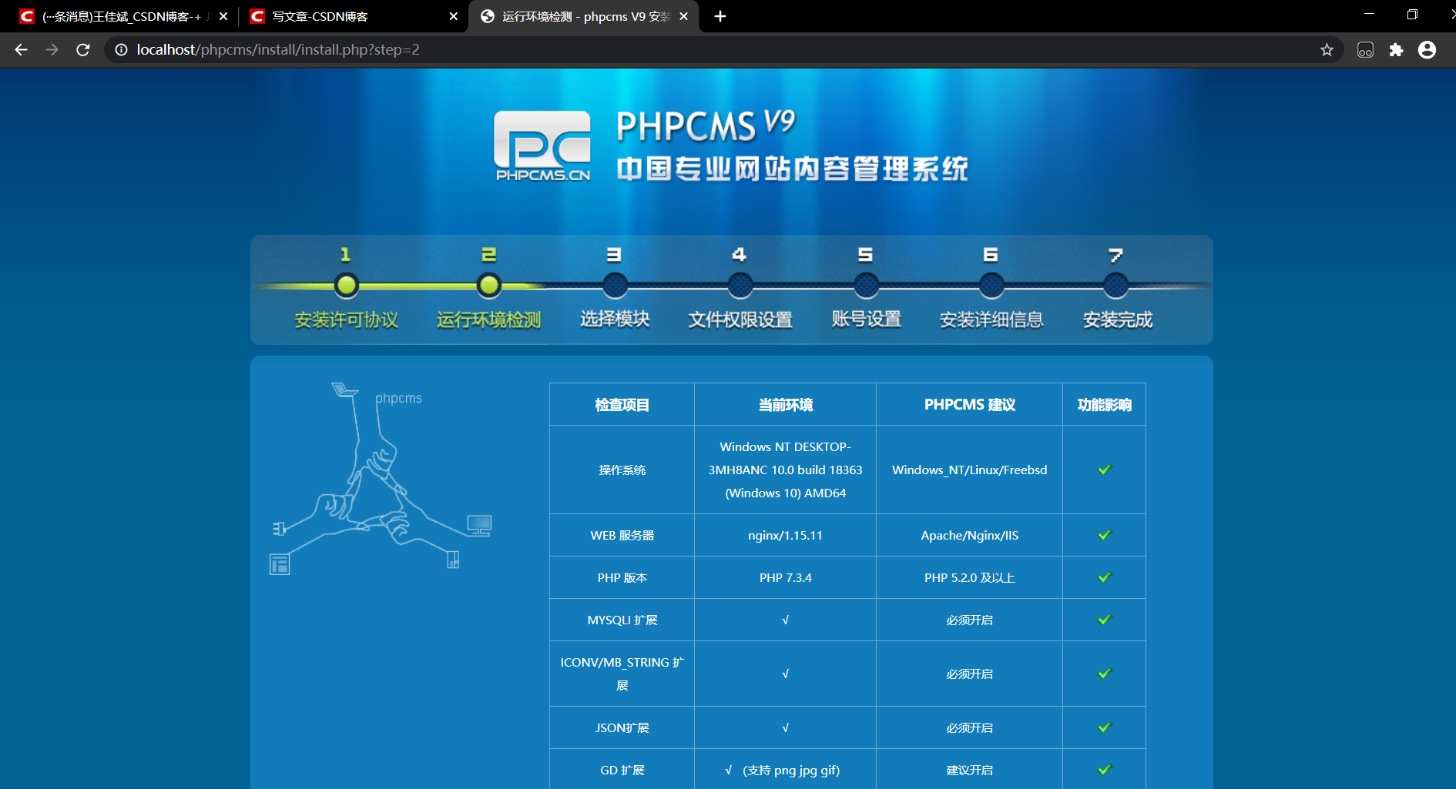Click the Apache/Nginx/IIS cell
The height and width of the screenshot is (789, 1456).
point(970,535)
